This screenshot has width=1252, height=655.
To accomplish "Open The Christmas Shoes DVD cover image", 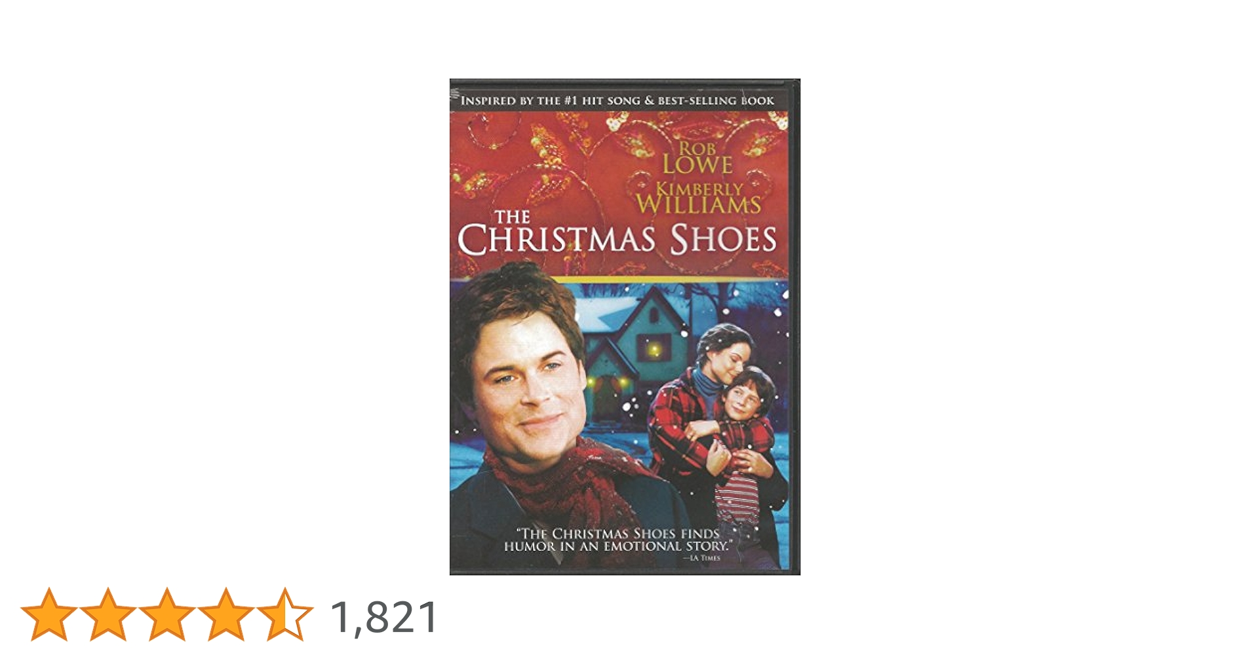I will (625, 327).
